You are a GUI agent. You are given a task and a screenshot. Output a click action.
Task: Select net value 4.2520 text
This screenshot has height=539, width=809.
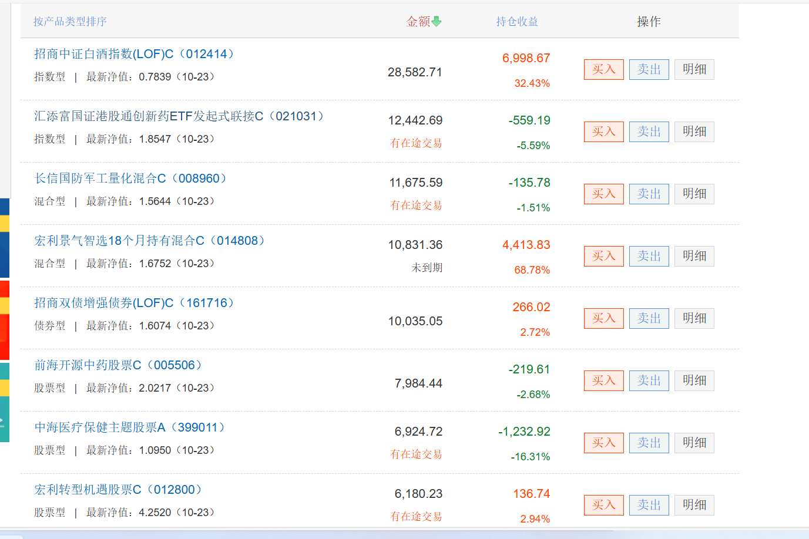155,513
